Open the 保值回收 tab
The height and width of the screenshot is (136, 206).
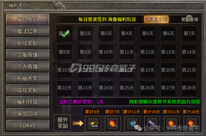(27, 114)
